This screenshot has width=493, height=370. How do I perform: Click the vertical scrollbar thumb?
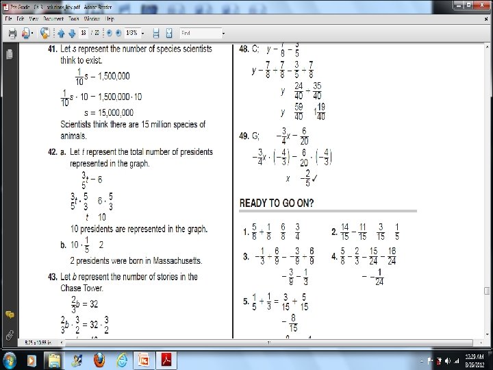coord(487,291)
